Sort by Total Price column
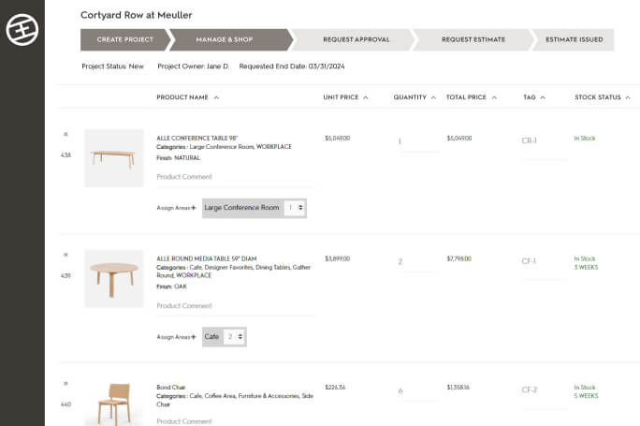 [472, 97]
